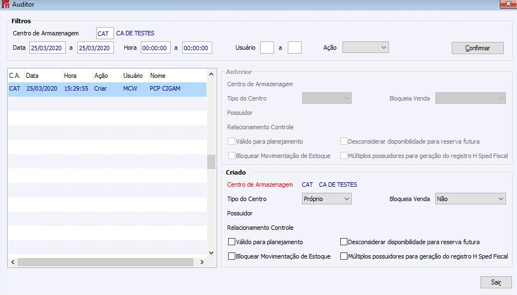Click the second Usuário input field

(x=294, y=48)
